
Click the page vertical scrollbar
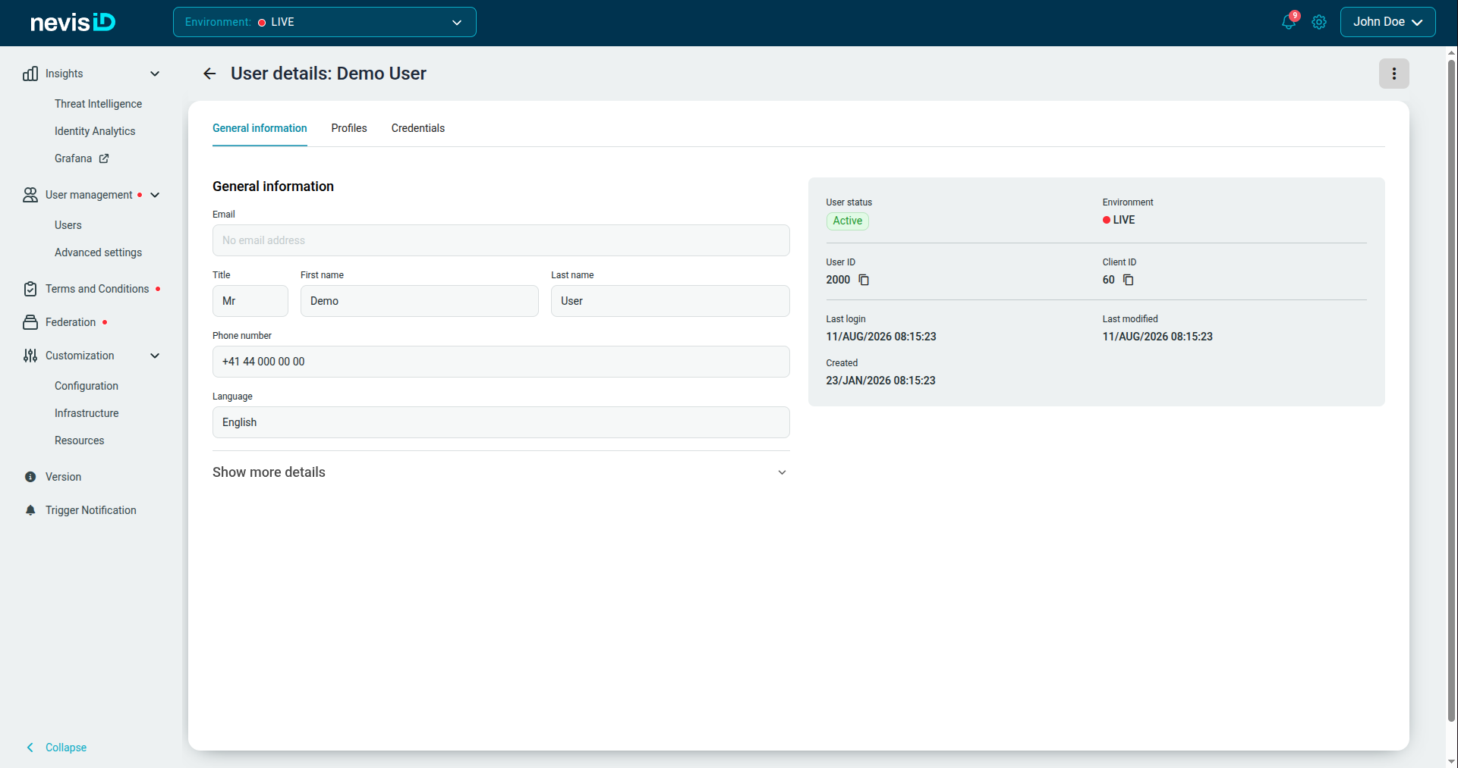(1452, 390)
